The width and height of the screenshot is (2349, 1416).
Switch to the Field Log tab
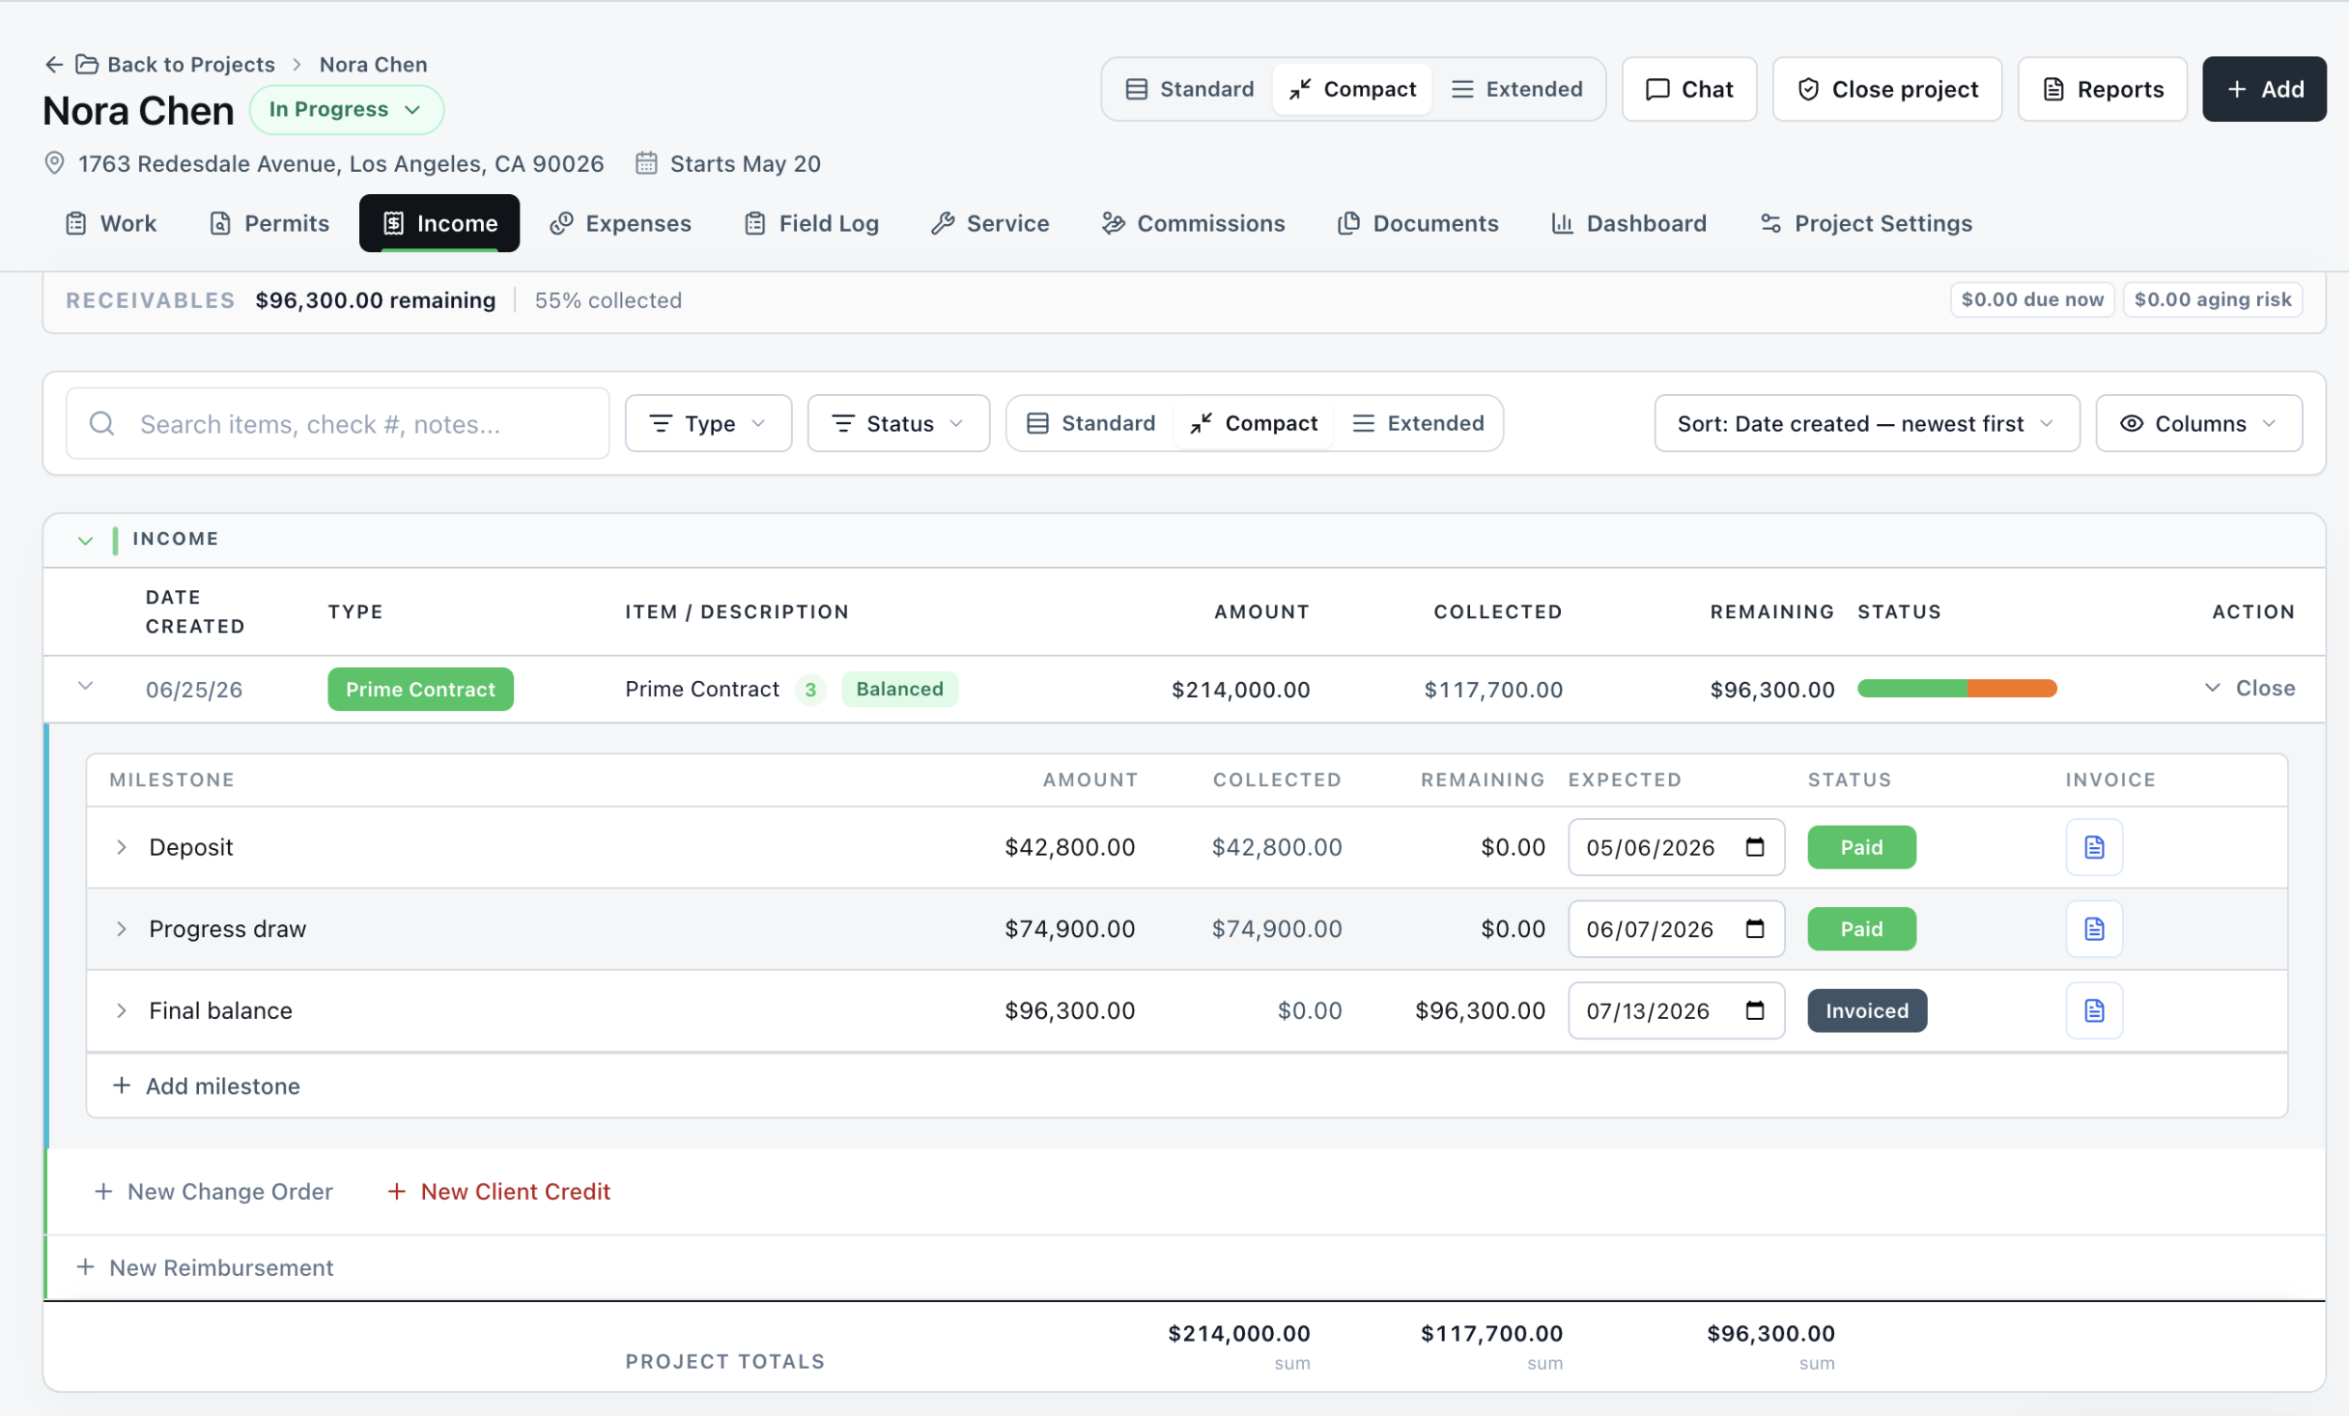[x=811, y=223]
